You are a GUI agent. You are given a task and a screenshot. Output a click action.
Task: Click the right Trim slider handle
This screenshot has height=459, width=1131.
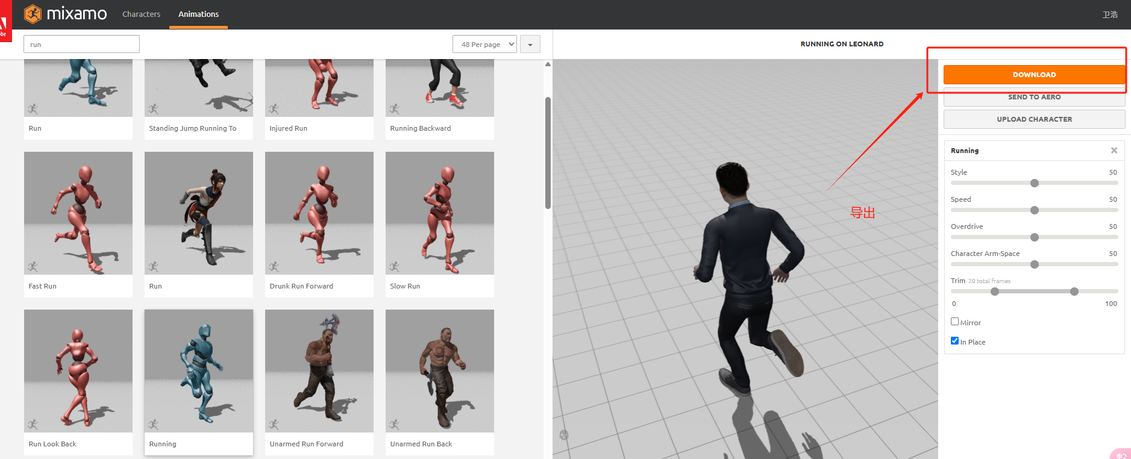[x=1074, y=292]
